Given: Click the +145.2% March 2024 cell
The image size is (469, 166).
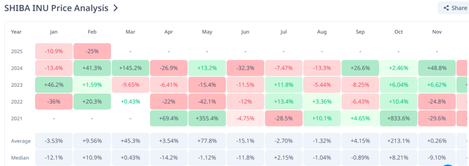Looking at the screenshot, I should pos(131,68).
